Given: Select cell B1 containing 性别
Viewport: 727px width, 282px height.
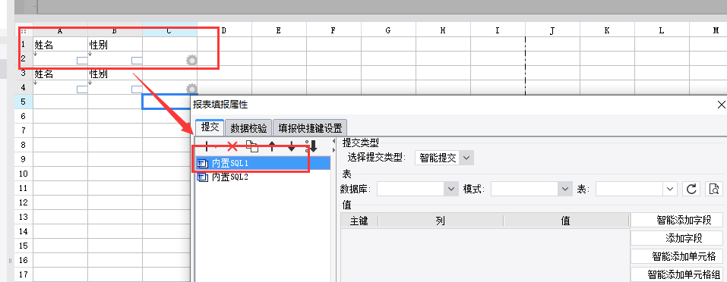Looking at the screenshot, I should [x=115, y=45].
